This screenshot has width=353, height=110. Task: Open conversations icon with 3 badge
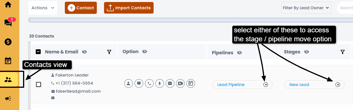click(8, 23)
